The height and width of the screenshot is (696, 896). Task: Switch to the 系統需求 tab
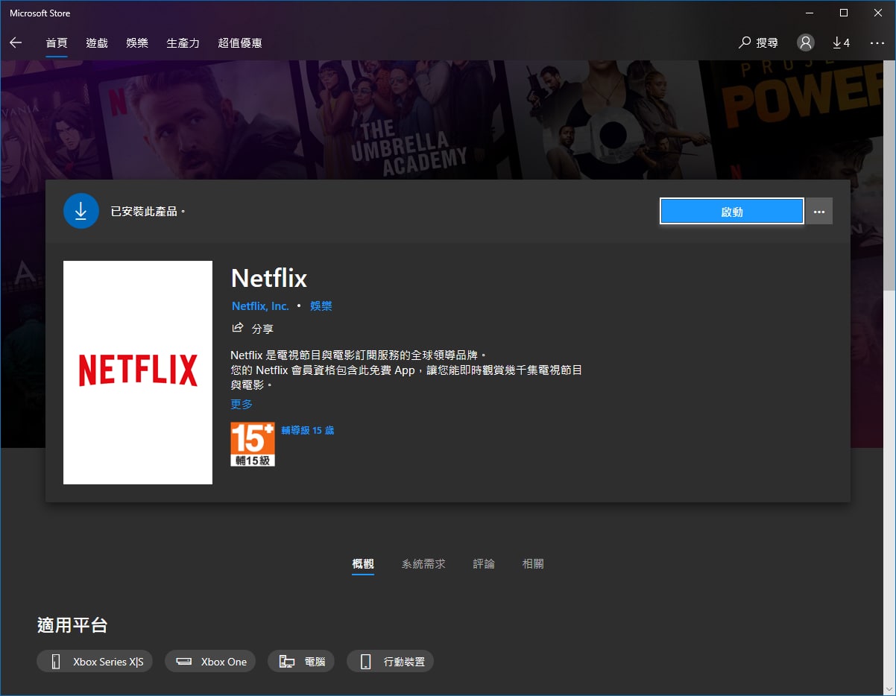point(423,564)
